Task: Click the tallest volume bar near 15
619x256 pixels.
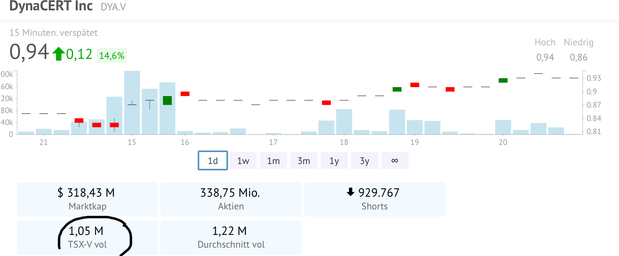Action: [132, 102]
